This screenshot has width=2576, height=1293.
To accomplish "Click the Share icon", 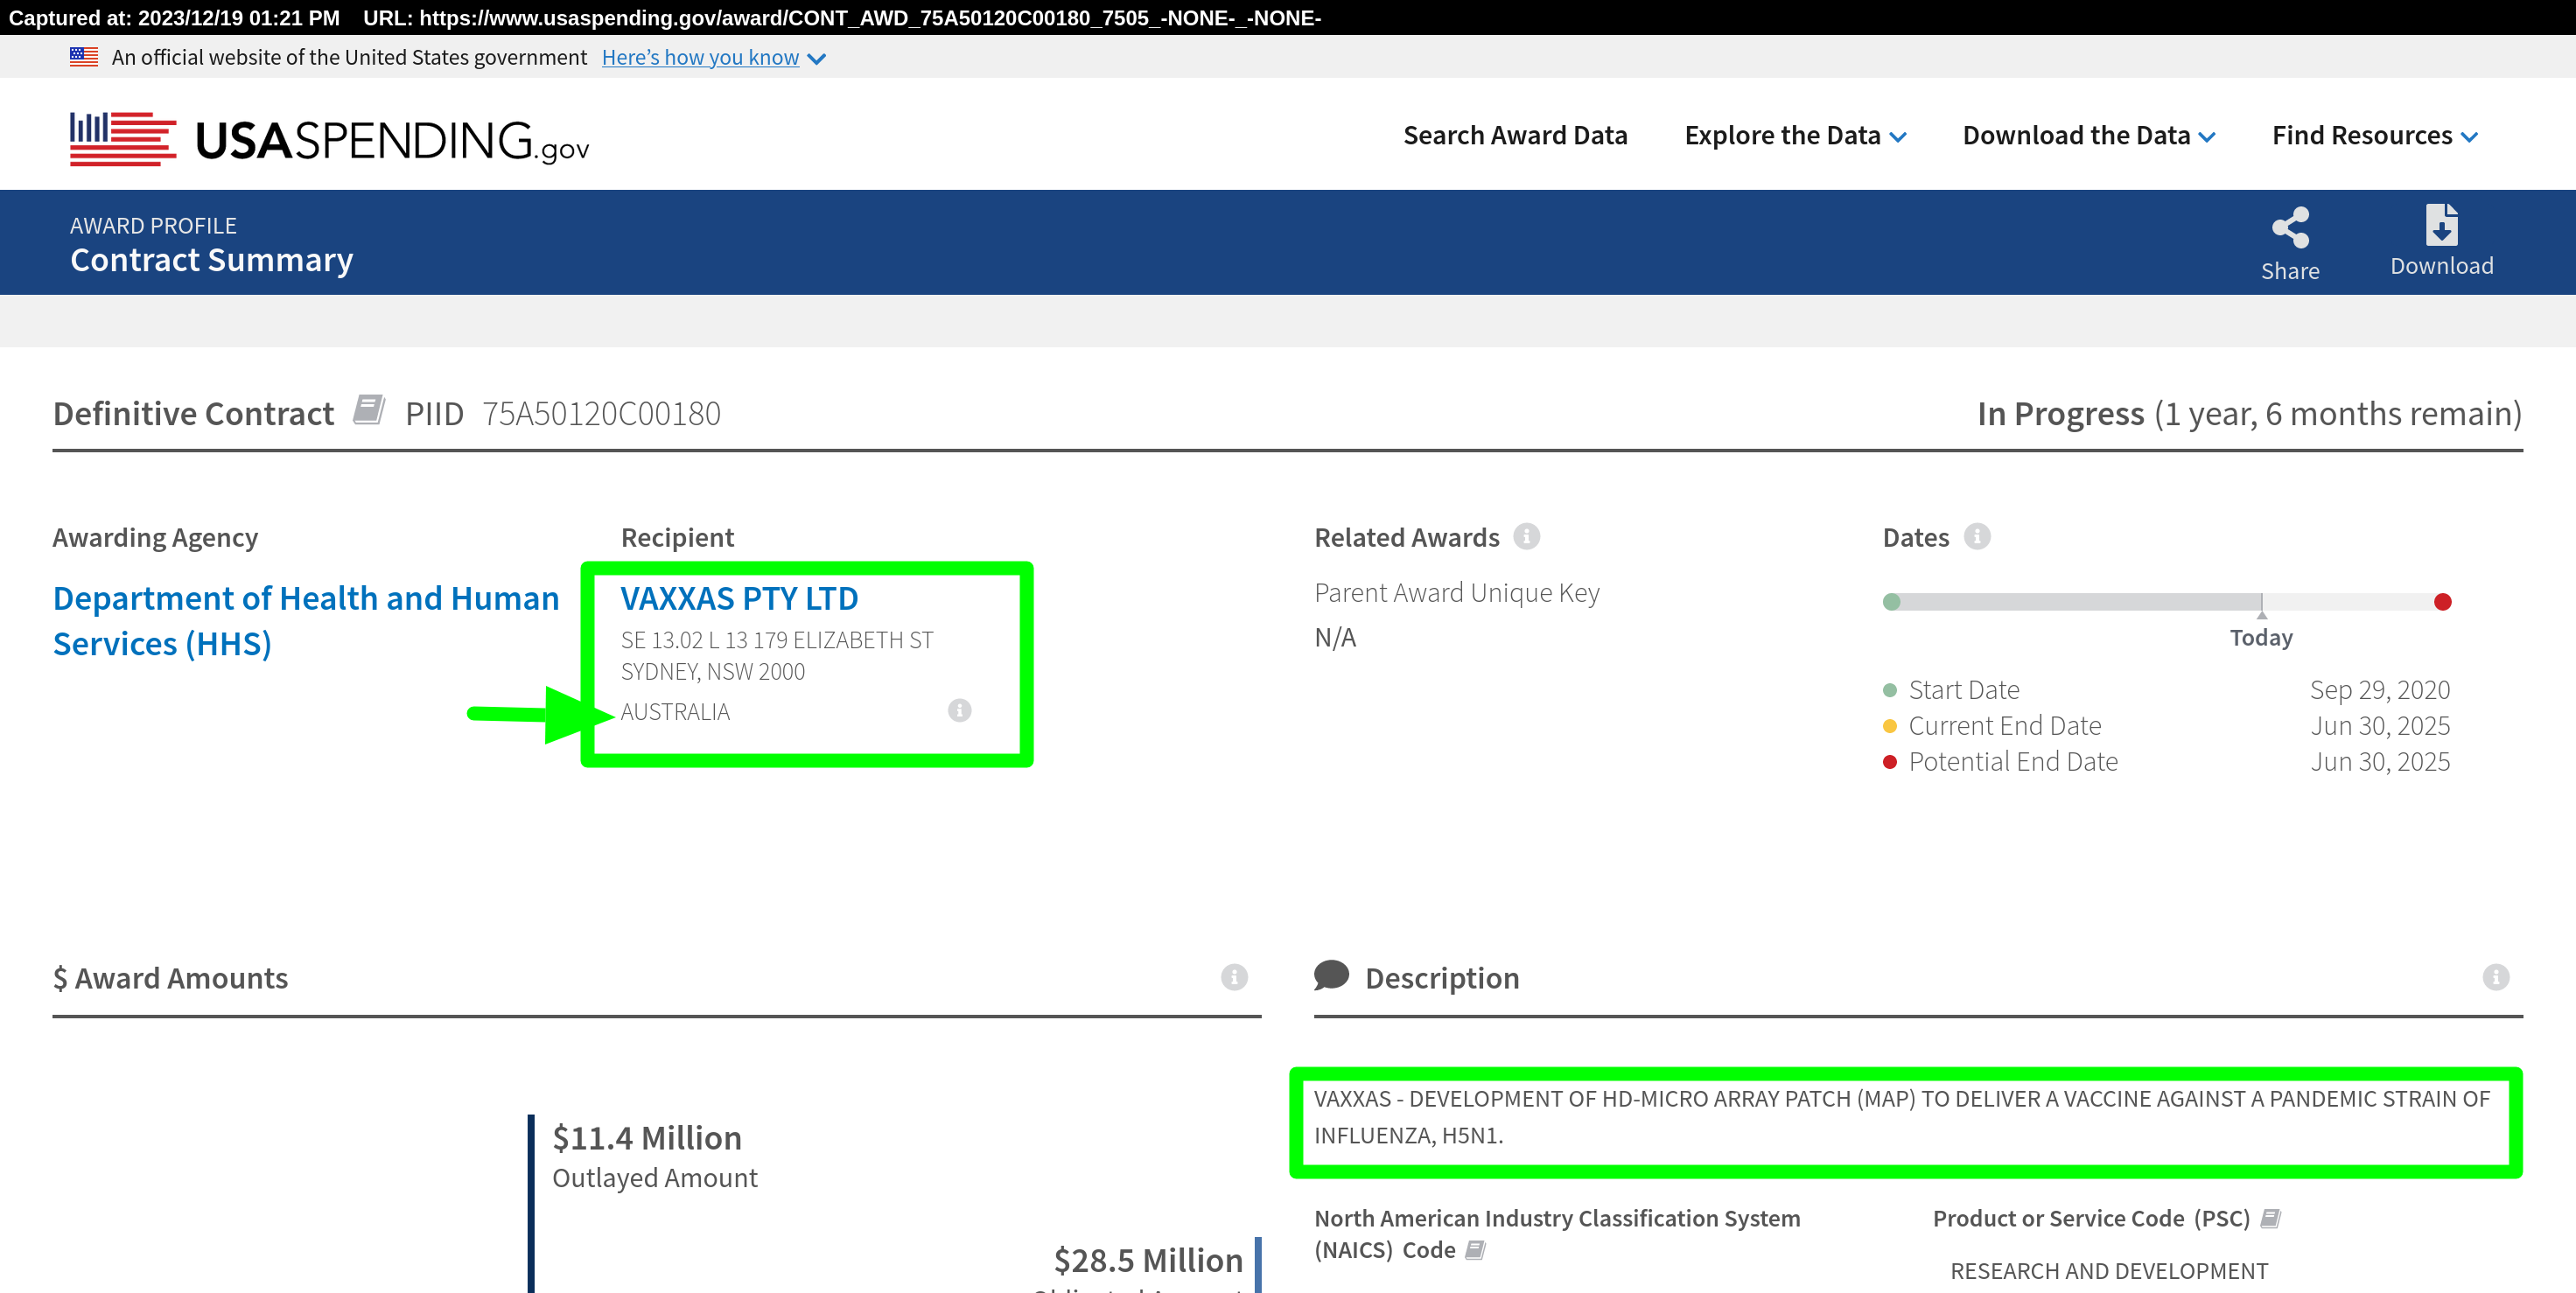I will (x=2290, y=227).
